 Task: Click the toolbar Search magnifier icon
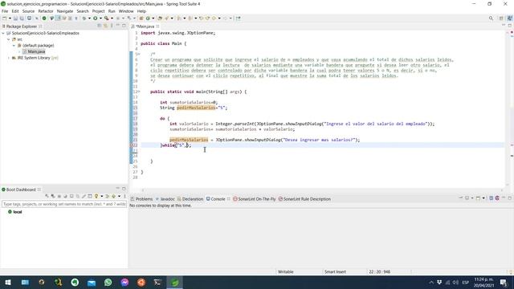(491, 18)
